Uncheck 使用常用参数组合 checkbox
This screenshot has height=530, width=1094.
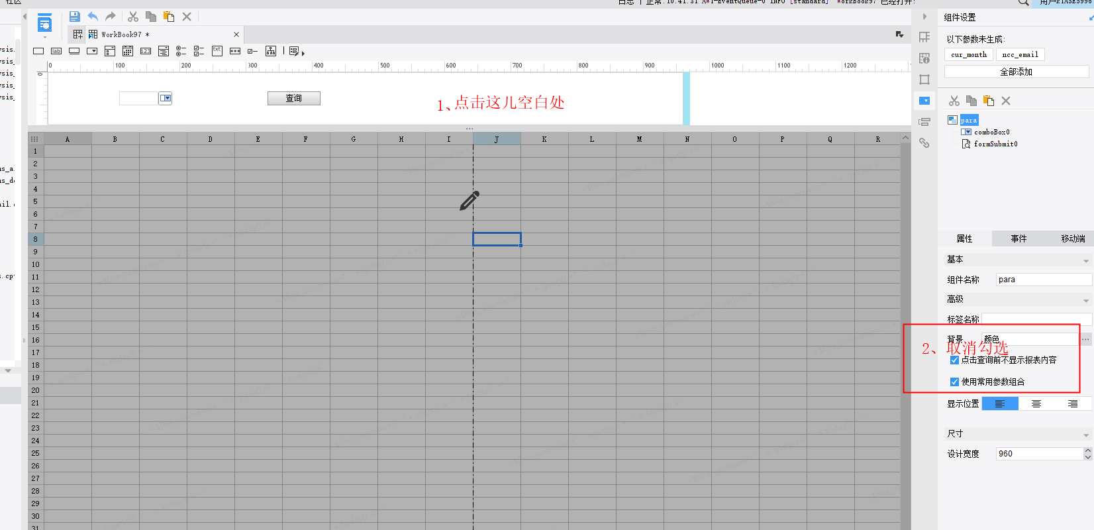click(x=954, y=382)
